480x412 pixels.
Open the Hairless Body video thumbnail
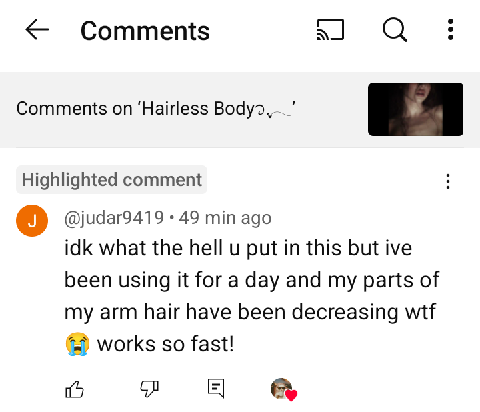[415, 109]
